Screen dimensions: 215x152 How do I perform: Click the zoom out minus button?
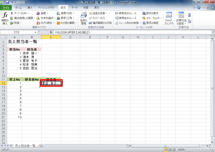188,150
